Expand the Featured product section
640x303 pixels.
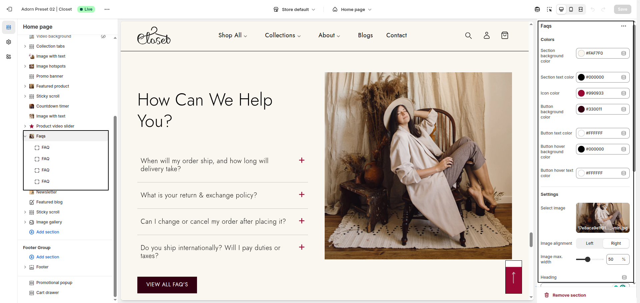25,86
